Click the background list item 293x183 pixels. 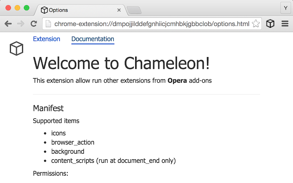68,152
